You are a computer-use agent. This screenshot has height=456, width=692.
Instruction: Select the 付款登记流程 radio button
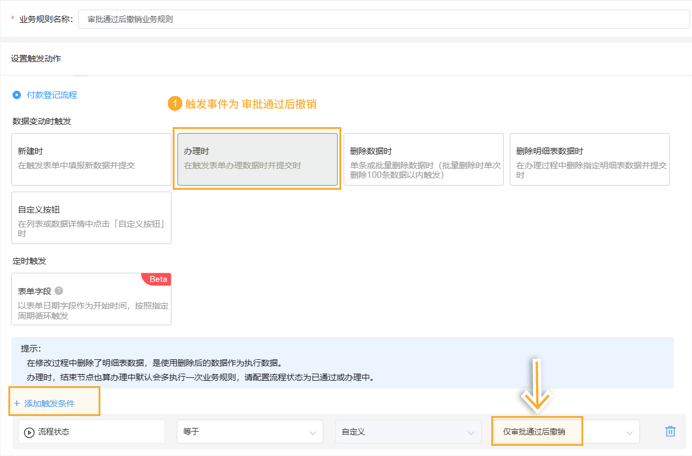coord(17,95)
